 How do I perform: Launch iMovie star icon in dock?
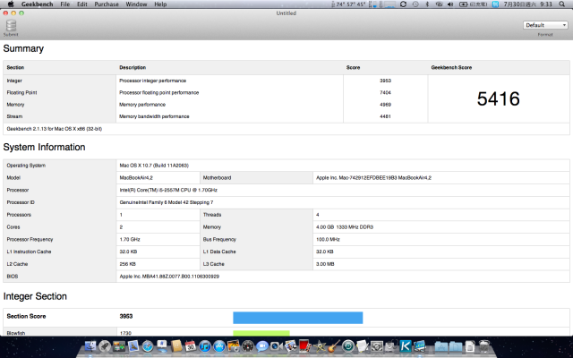(x=319, y=345)
